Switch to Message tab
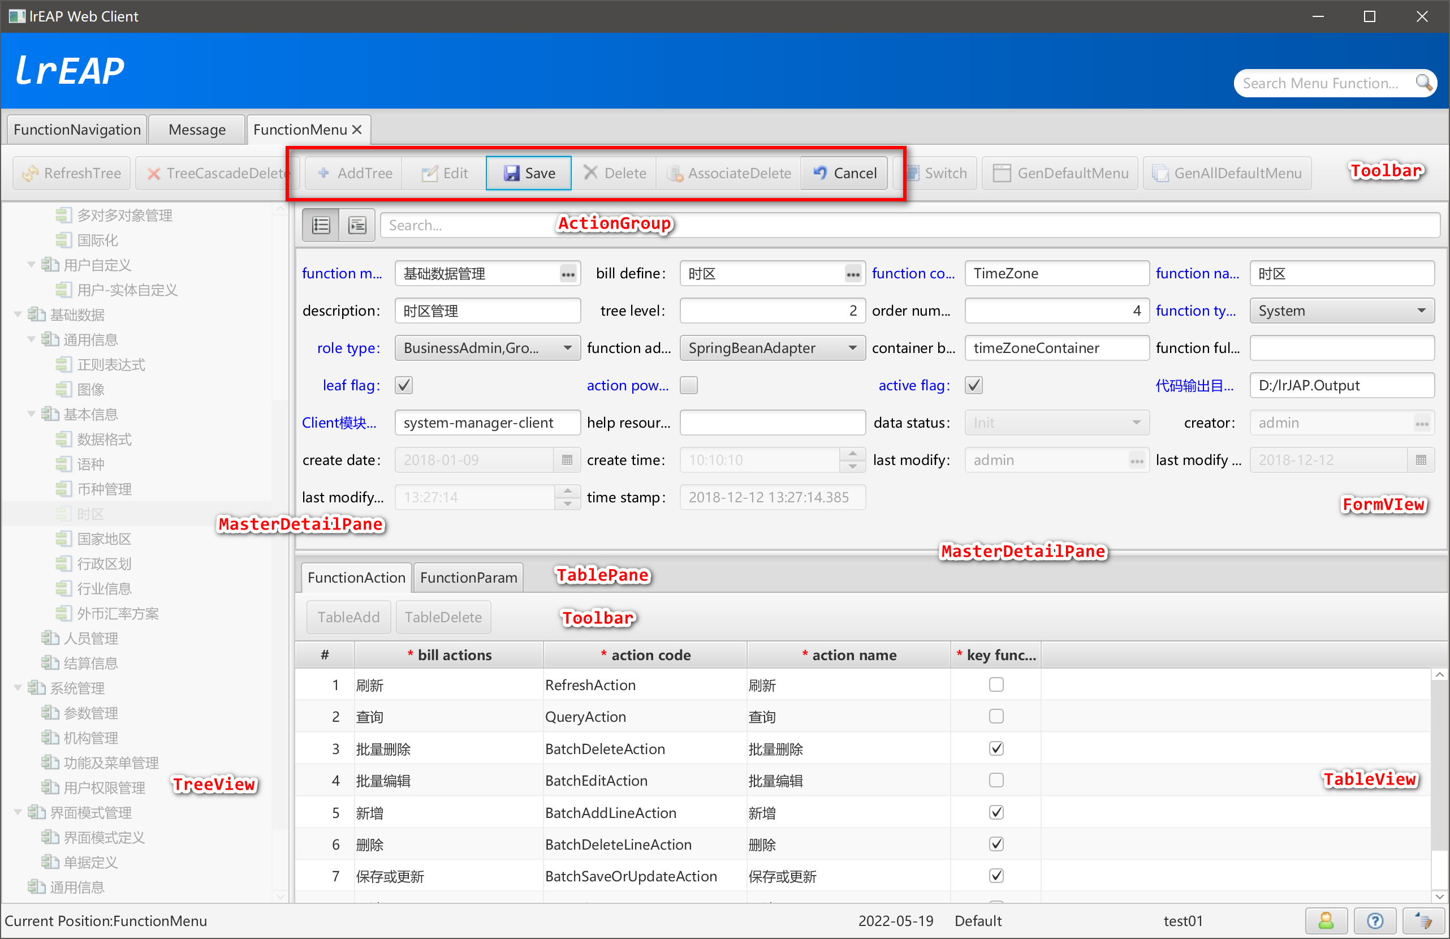1450x939 pixels. point(197,129)
